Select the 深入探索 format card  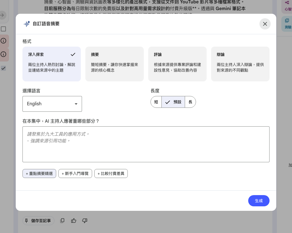coord(52,64)
